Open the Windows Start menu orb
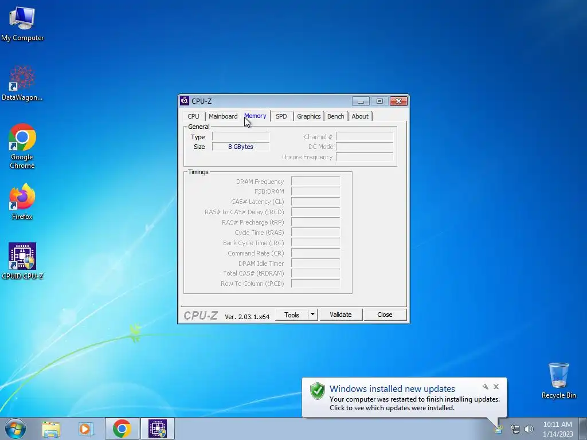The image size is (587, 440). click(15, 429)
